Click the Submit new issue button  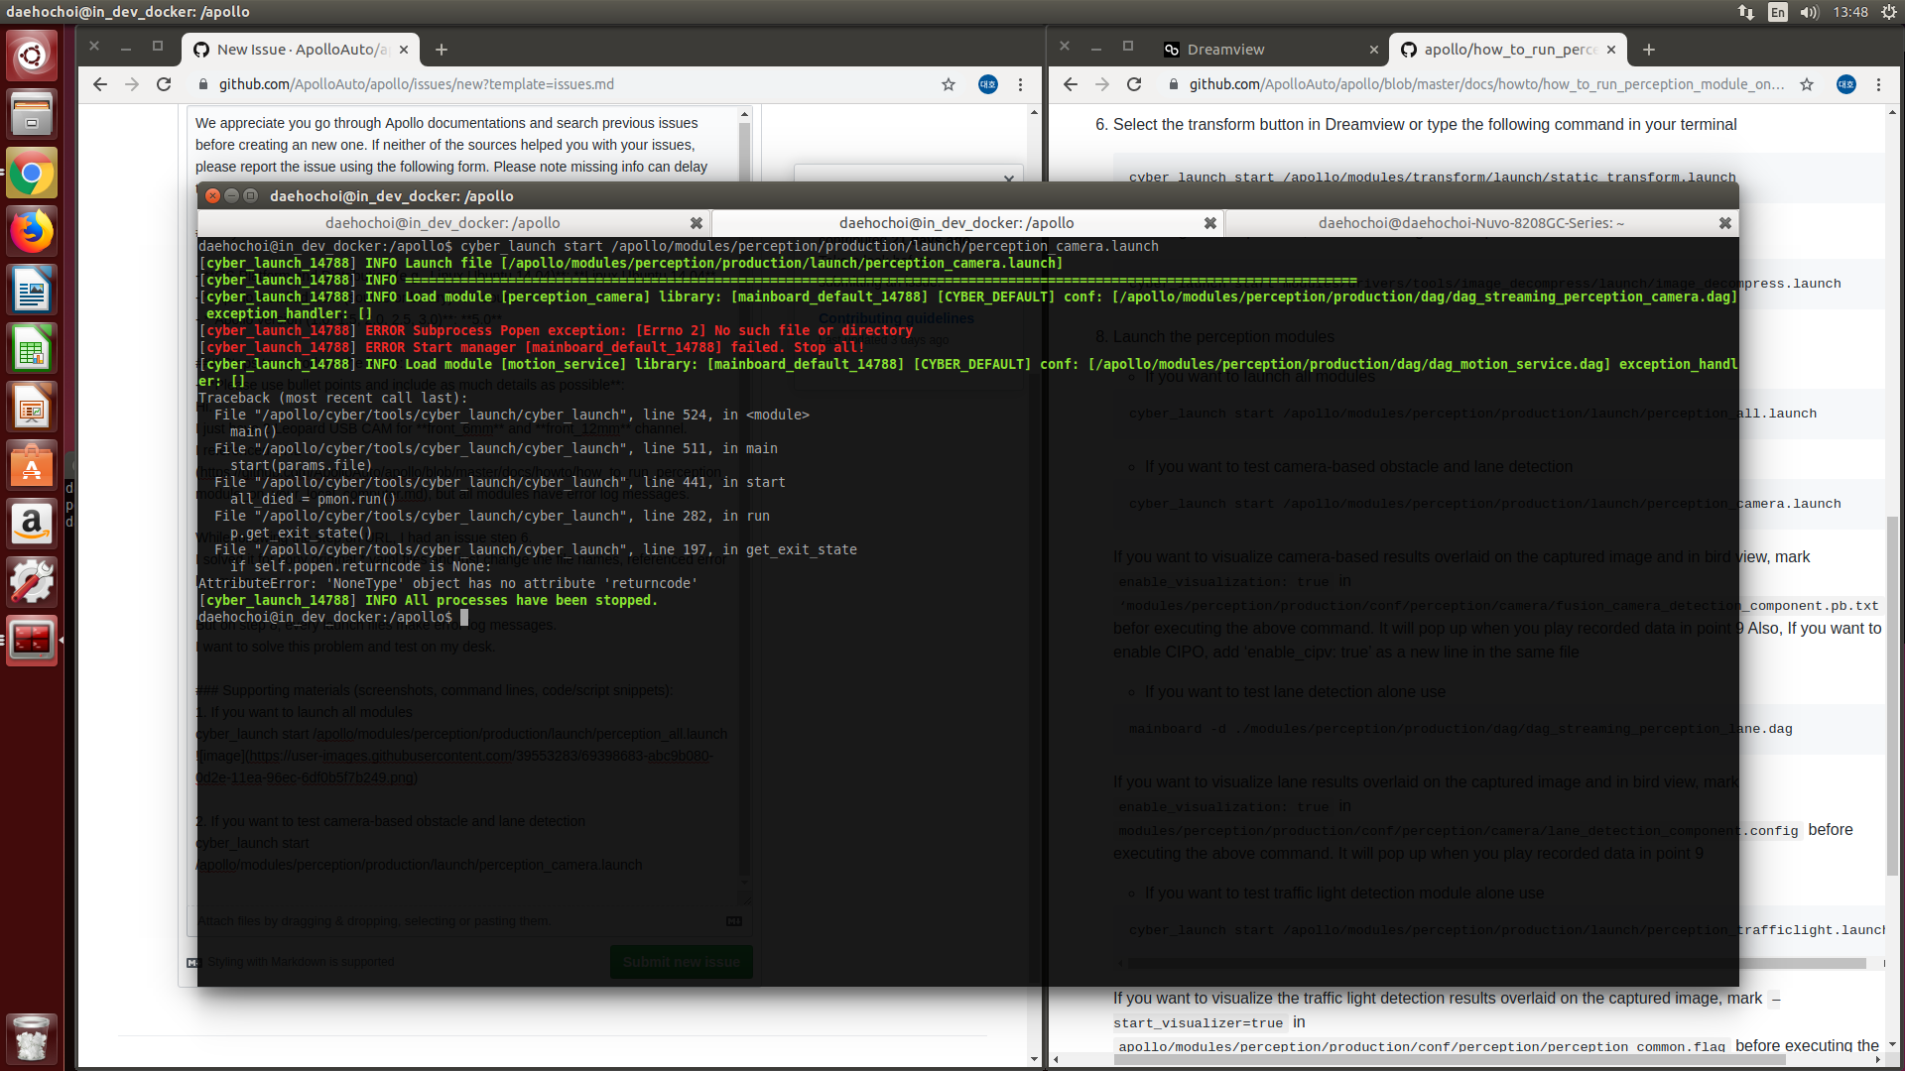click(682, 962)
